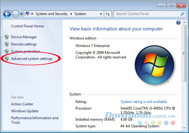This screenshot has height=133, width=189.
Task: Click the Control Panel icon in address bar
Action: coord(27,14)
